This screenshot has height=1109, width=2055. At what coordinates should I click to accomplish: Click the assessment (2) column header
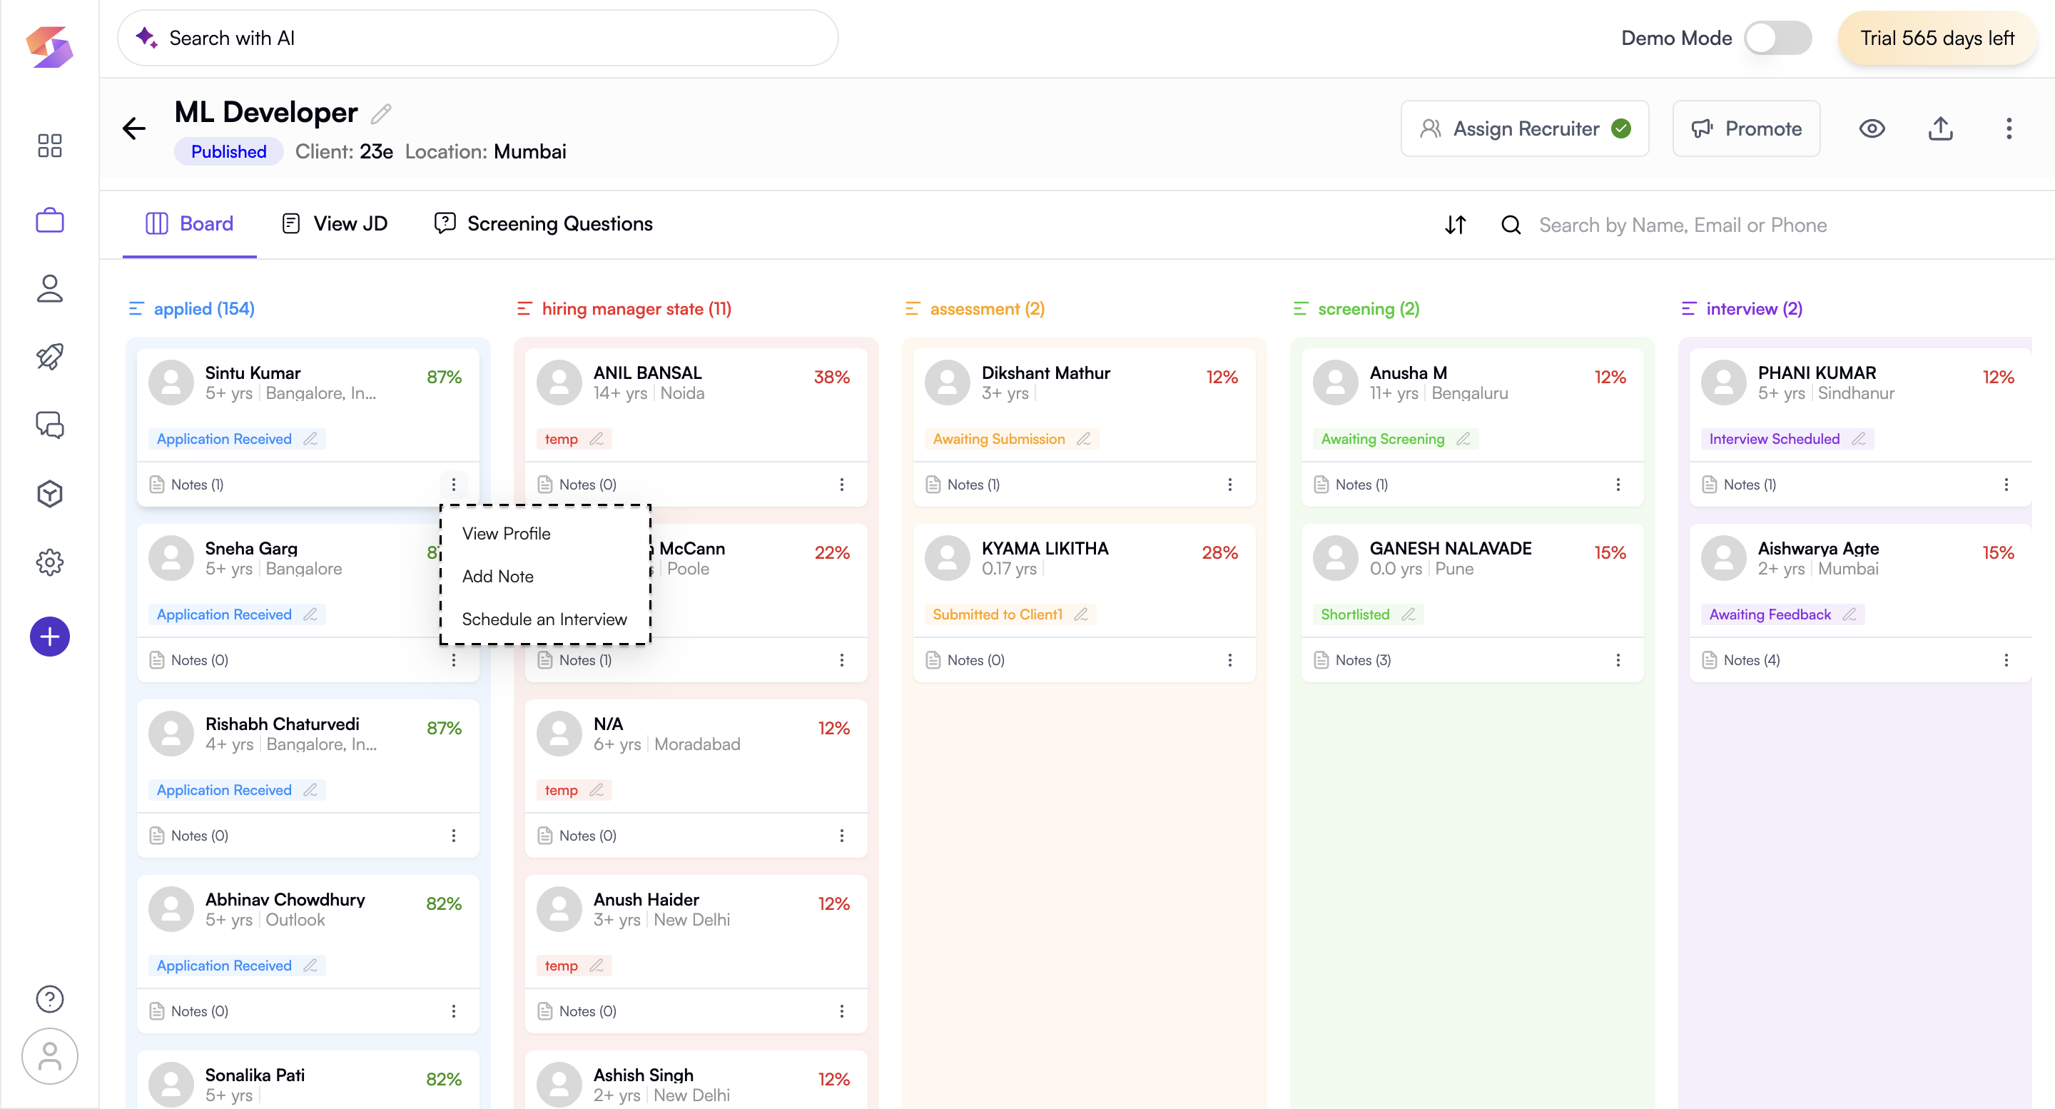click(x=975, y=309)
